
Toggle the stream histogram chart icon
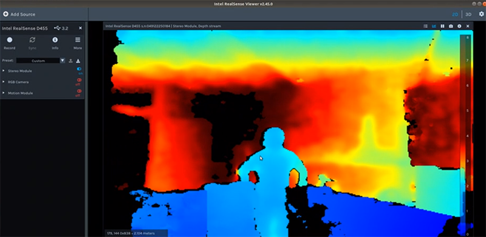click(x=434, y=26)
